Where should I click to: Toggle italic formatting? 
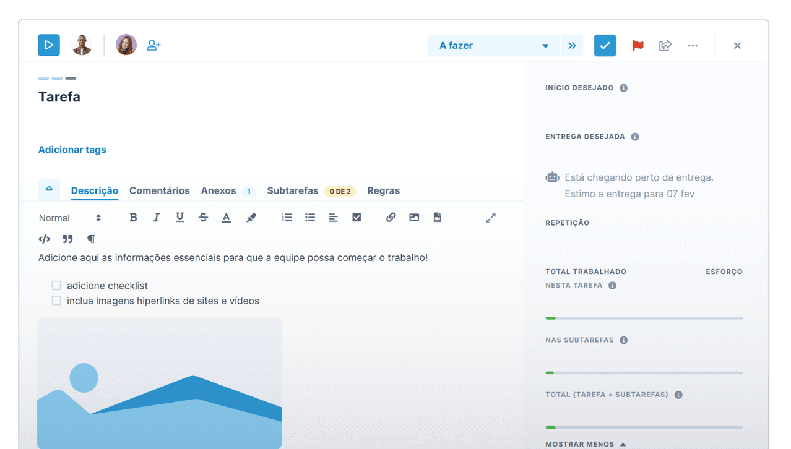tap(157, 218)
